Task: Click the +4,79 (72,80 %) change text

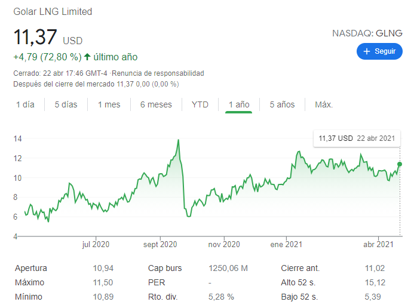Action: coord(47,57)
